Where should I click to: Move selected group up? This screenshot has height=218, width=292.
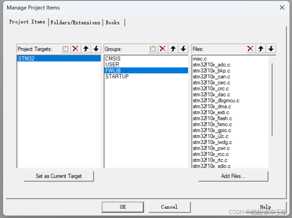[173, 49]
